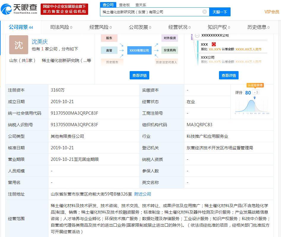Click the registered capital value 3160万
Screen dimensions: 281x237
pos(58,90)
